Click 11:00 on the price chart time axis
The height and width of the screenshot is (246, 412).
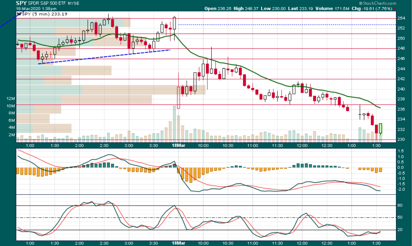coord(253,145)
